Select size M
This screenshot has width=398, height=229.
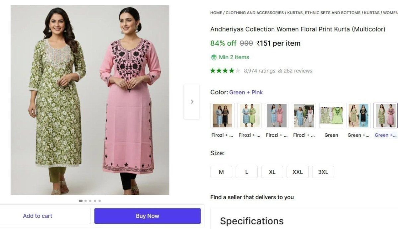pos(221,172)
